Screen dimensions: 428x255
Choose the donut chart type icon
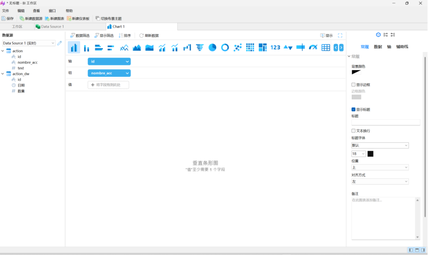pos(225,47)
